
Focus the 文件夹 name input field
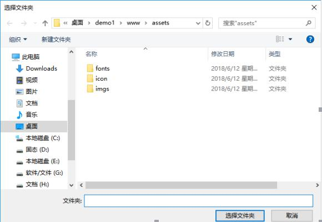pos(199,201)
